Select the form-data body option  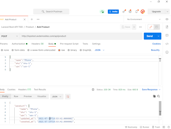18,50
